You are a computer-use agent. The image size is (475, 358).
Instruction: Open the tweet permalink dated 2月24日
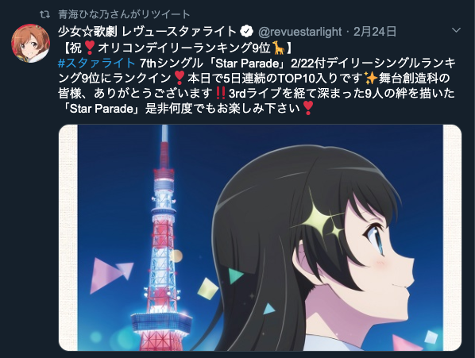point(375,32)
